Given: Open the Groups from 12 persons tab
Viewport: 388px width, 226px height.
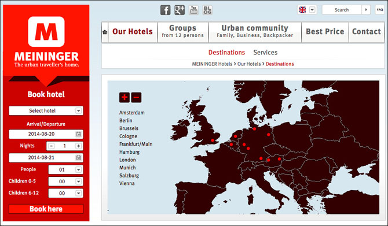Looking at the screenshot, I should (x=183, y=32).
